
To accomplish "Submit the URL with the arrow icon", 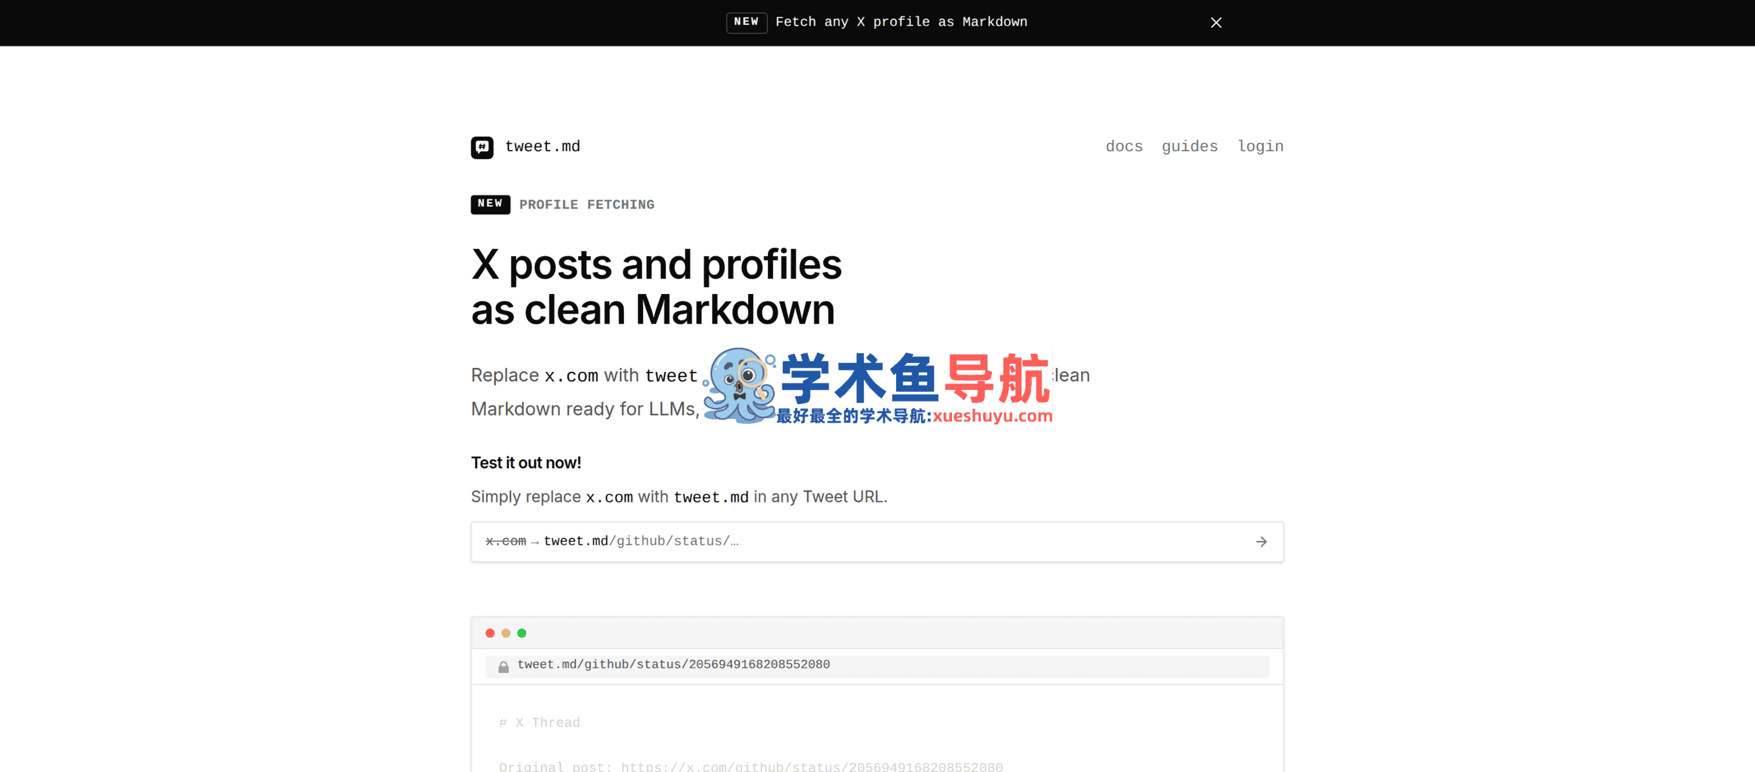I will pos(1261,542).
